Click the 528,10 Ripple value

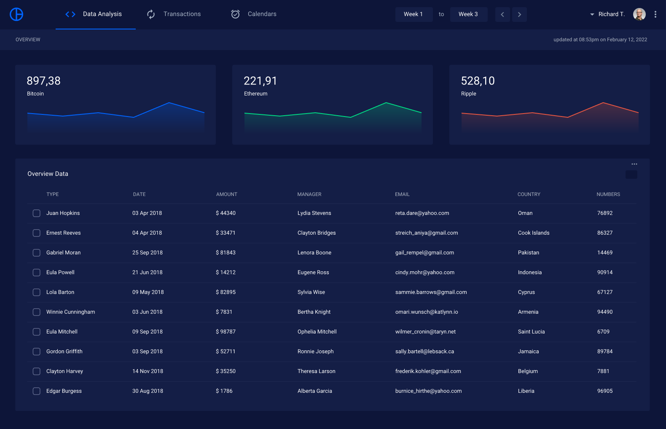(x=478, y=81)
